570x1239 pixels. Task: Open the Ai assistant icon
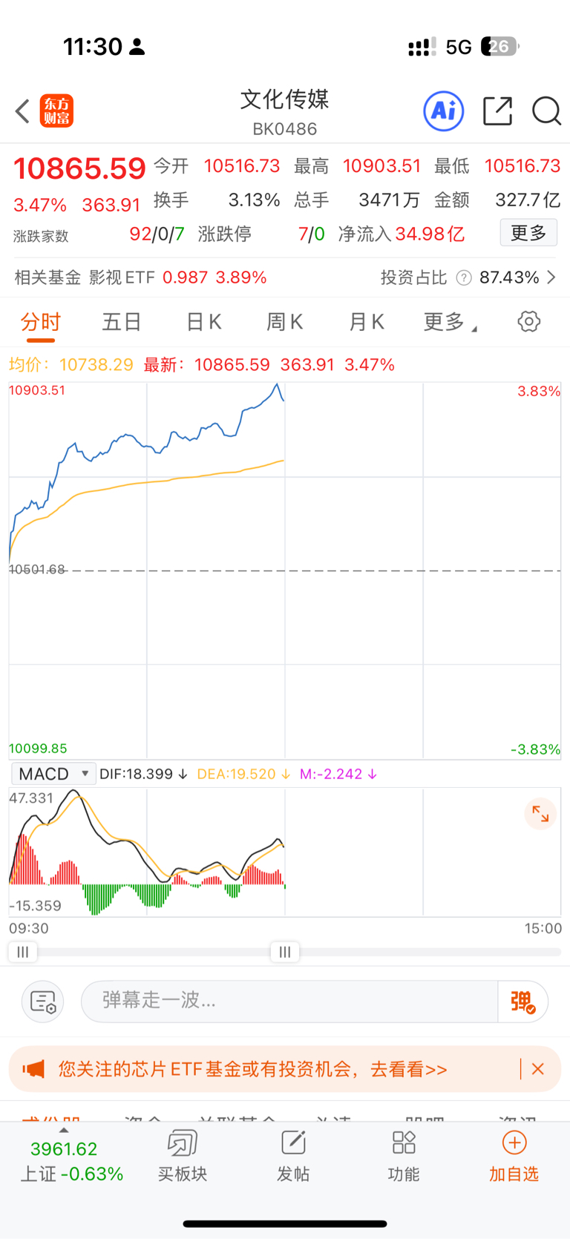click(443, 111)
